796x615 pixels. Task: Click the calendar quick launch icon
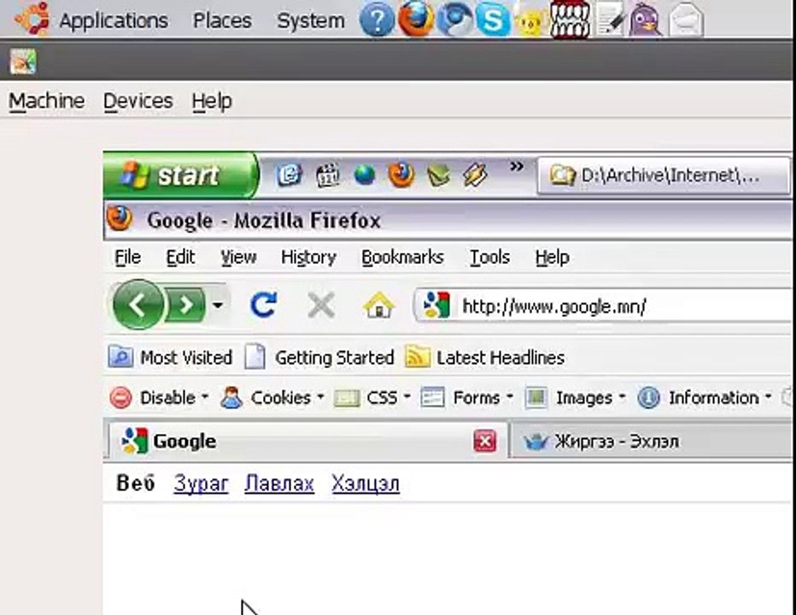(x=327, y=175)
